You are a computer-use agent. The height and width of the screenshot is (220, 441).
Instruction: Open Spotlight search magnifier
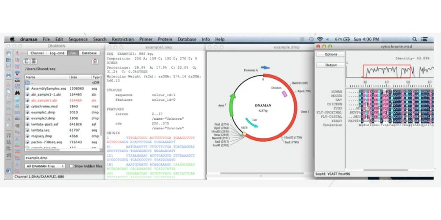point(415,39)
